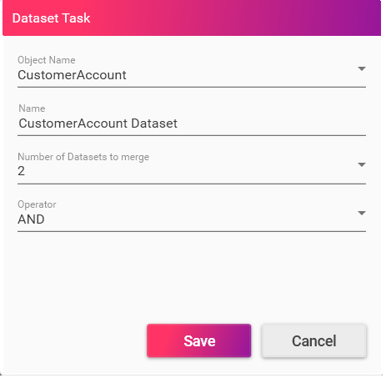This screenshot has width=386, height=383.
Task: Click the Name field label
Action: click(32, 108)
